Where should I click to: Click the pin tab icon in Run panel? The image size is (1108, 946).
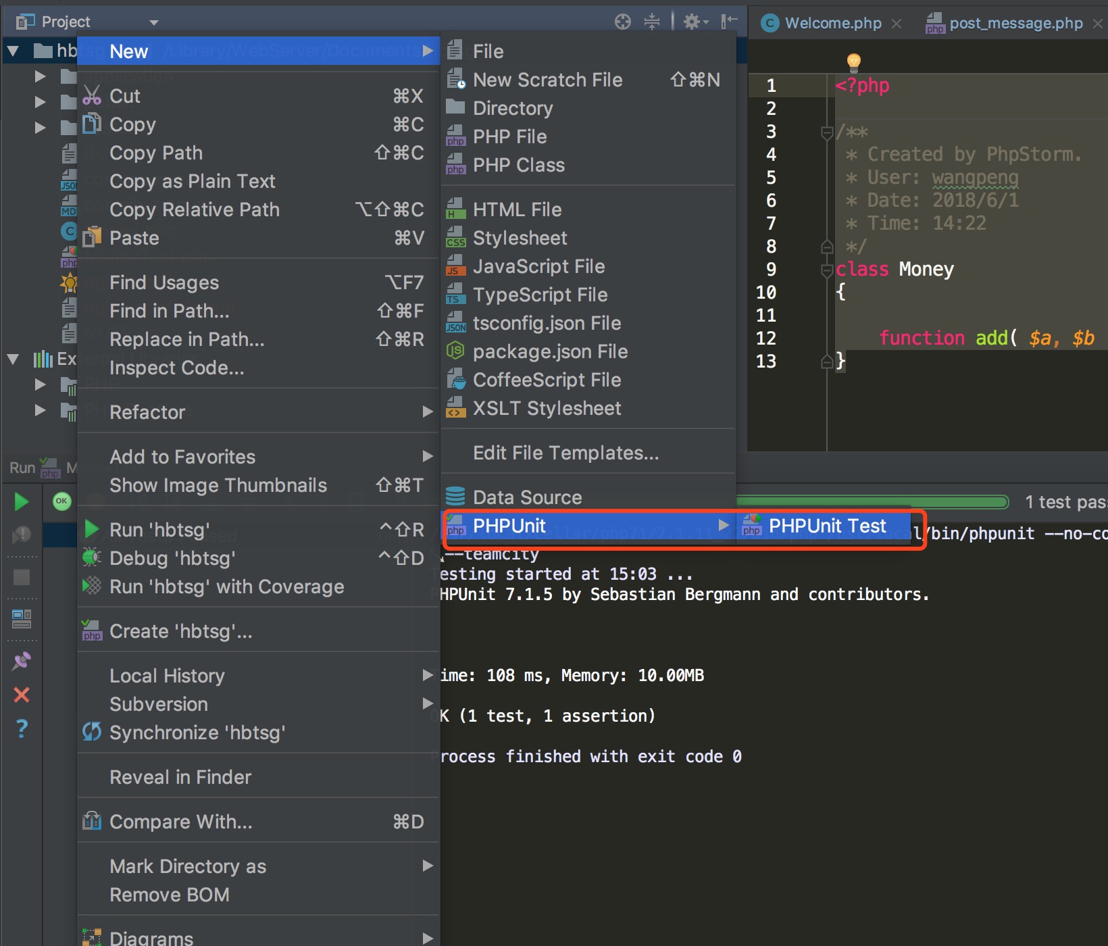coord(22,661)
